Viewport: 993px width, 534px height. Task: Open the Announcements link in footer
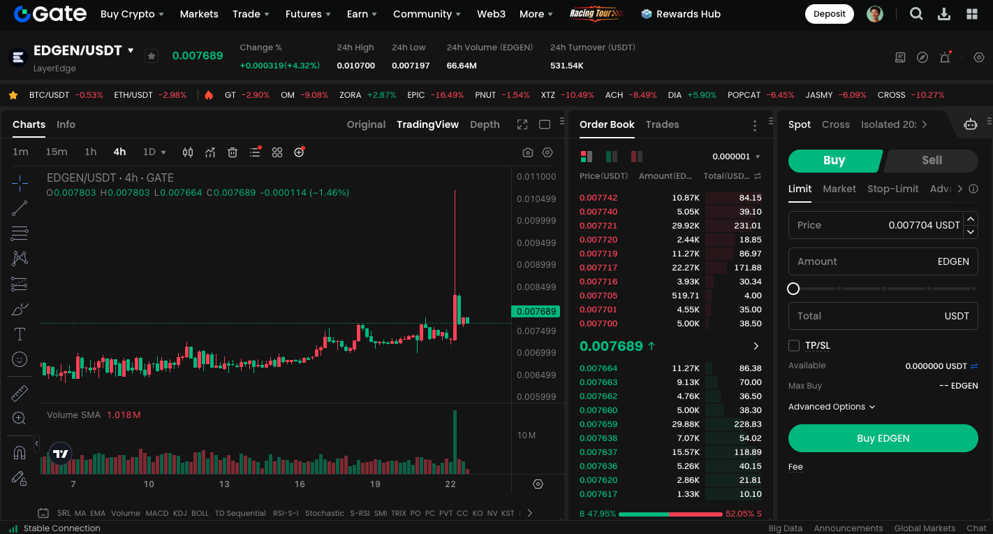(x=848, y=528)
